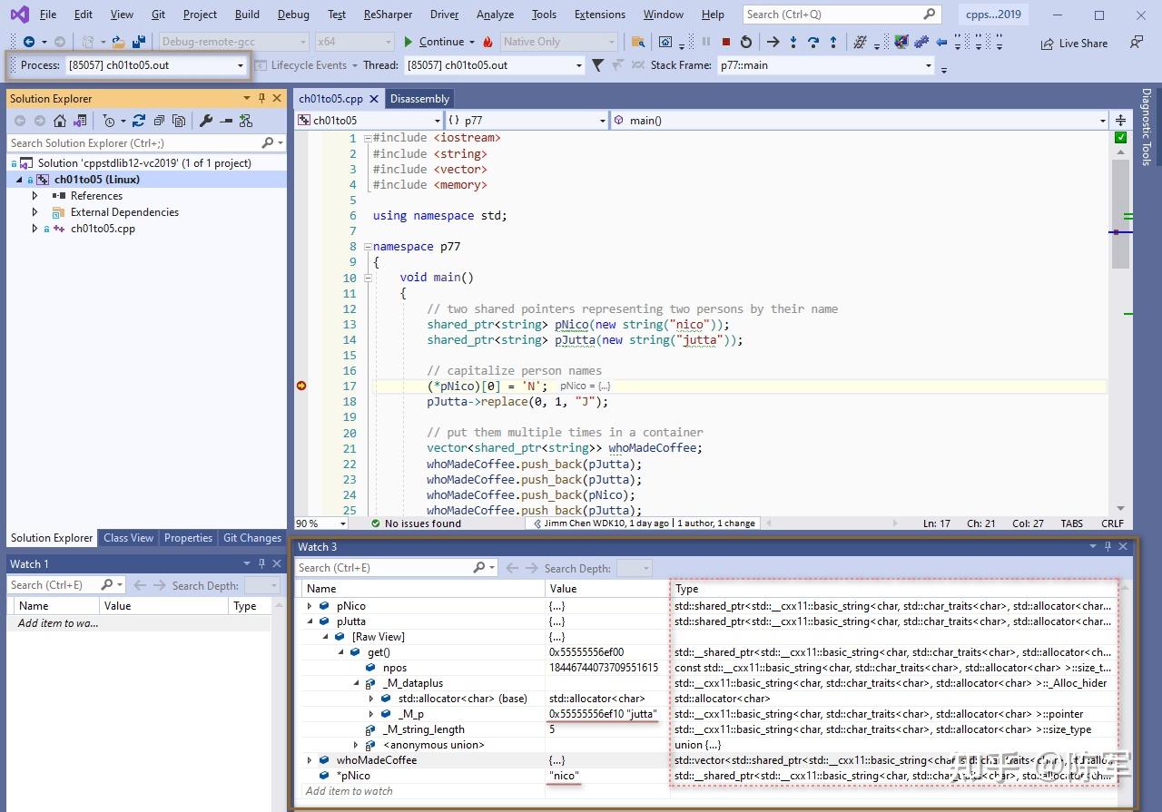Image resolution: width=1162 pixels, height=812 pixels.
Task: Refresh the Solution Explorer tree
Action: click(139, 120)
